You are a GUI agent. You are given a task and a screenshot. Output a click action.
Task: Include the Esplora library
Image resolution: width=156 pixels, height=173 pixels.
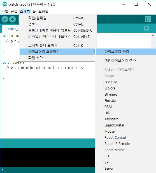pos(126,88)
